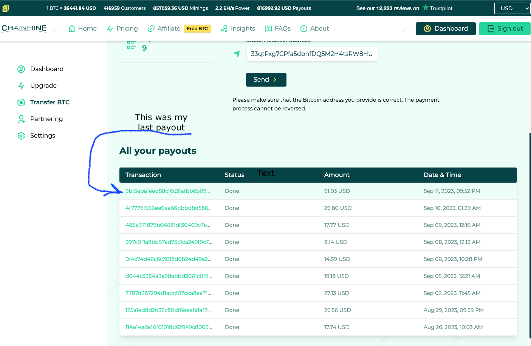Click the sidebar Transfer BTC coin icon
The height and width of the screenshot is (346, 531).
tap(21, 102)
